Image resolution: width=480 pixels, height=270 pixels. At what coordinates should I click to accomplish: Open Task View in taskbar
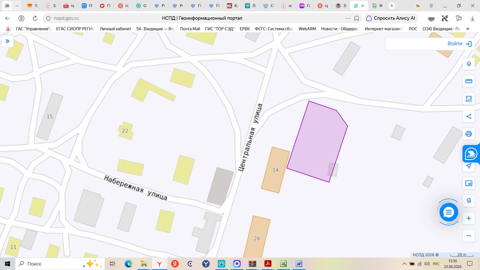pos(112,264)
